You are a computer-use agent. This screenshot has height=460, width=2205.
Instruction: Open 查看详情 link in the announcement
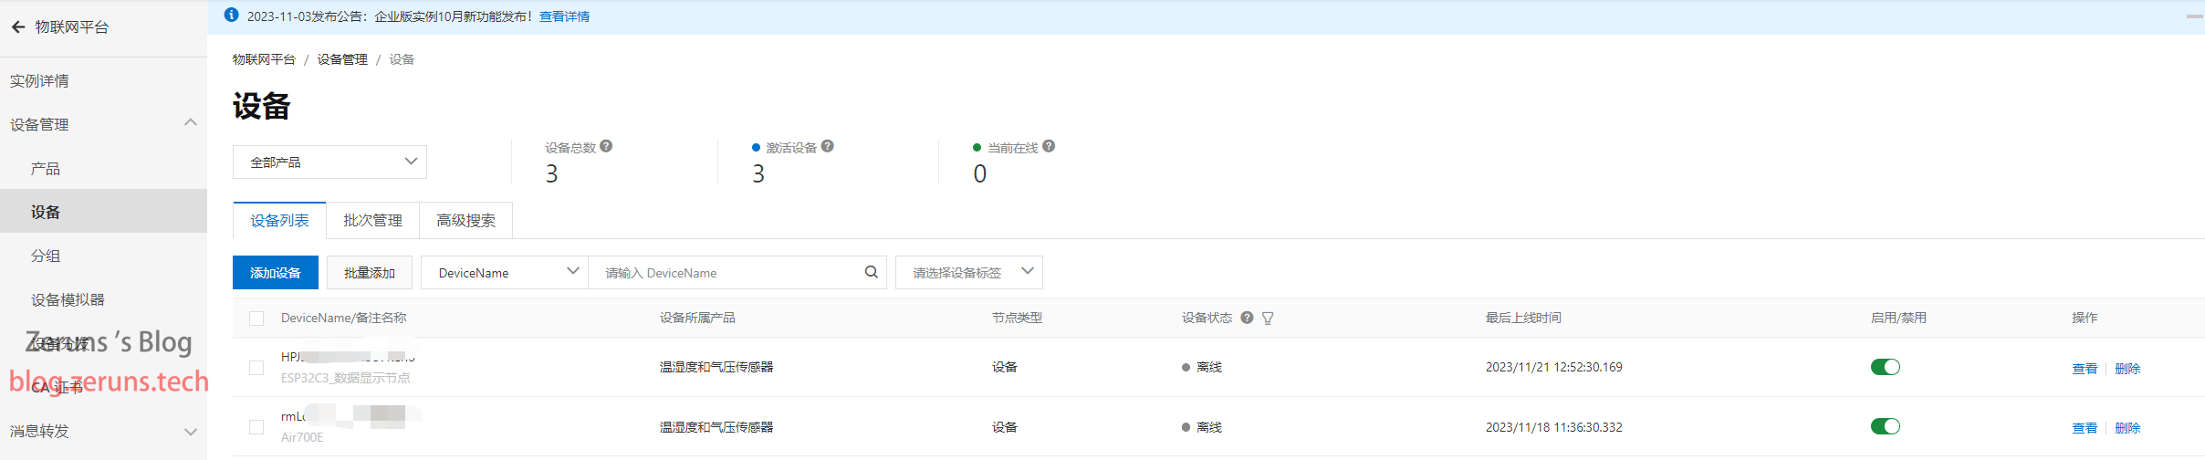[x=564, y=16]
